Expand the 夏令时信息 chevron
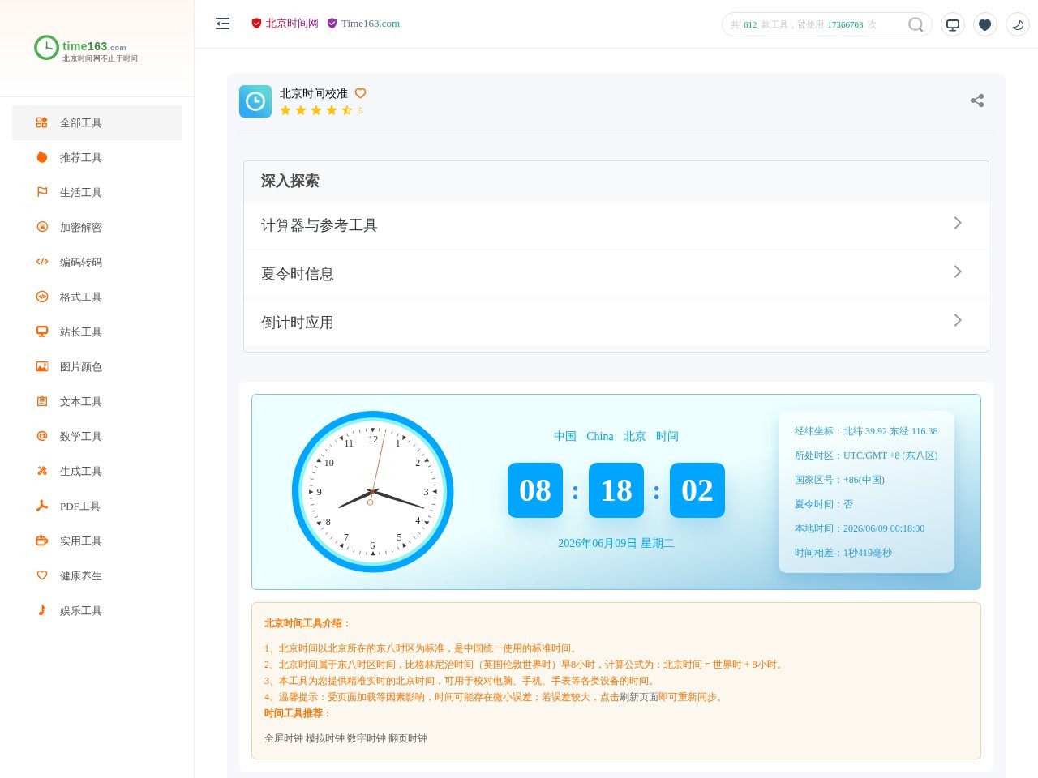This screenshot has height=778, width=1038. point(958,271)
